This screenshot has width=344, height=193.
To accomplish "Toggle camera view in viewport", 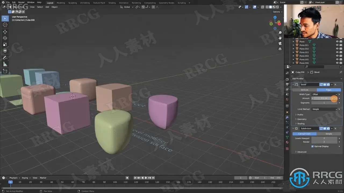I will (280, 43).
